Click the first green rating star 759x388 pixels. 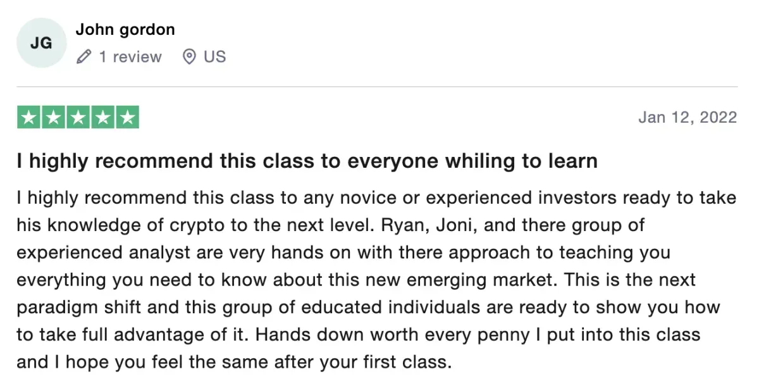click(28, 118)
